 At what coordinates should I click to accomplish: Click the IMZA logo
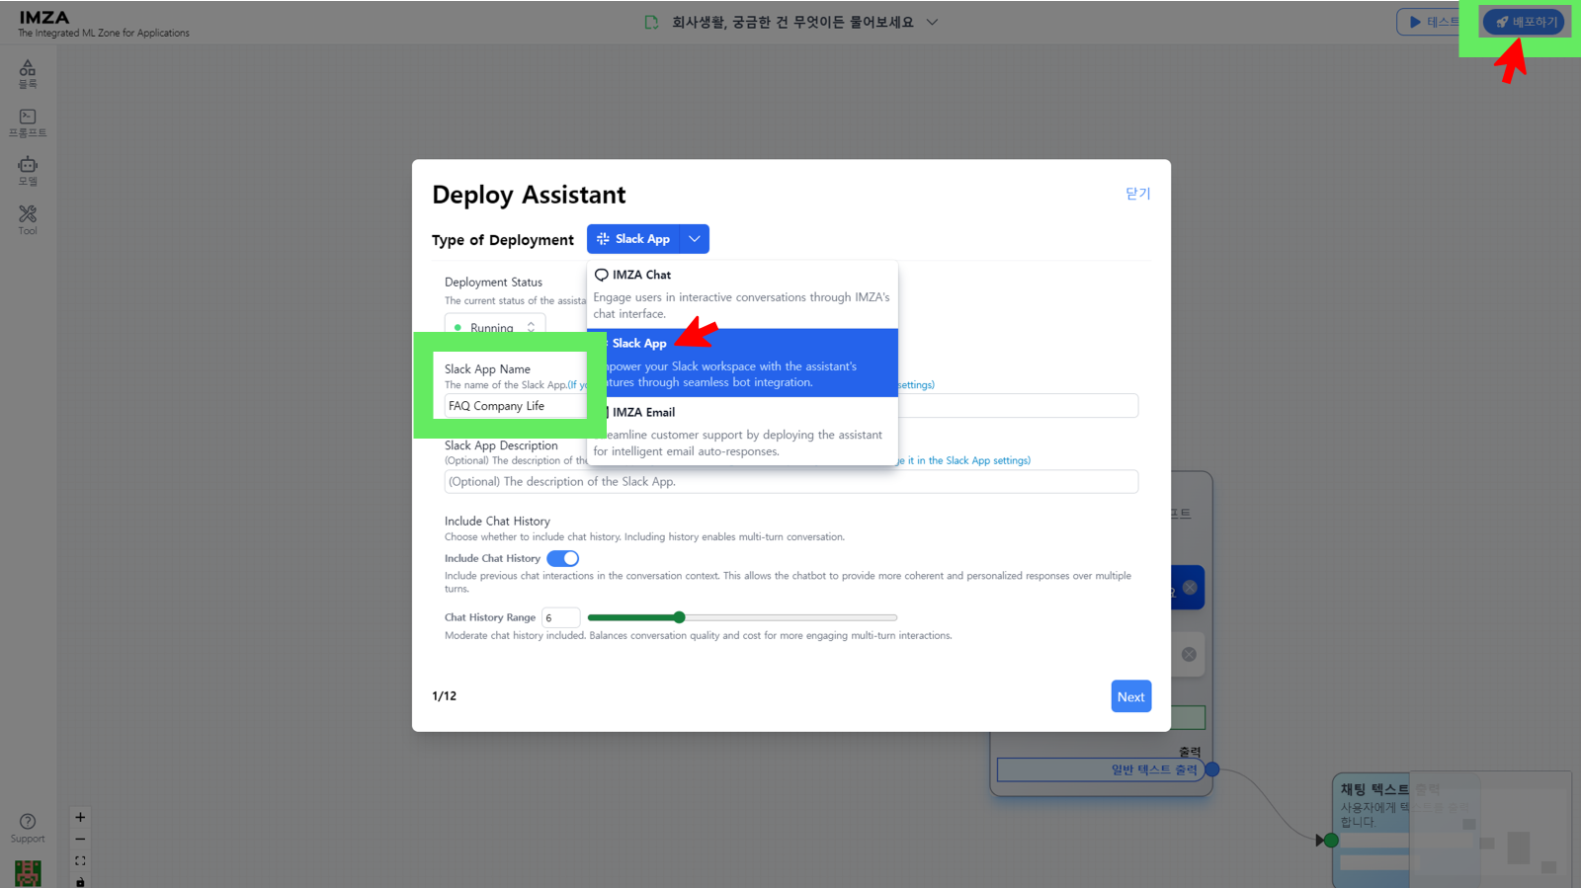click(44, 18)
